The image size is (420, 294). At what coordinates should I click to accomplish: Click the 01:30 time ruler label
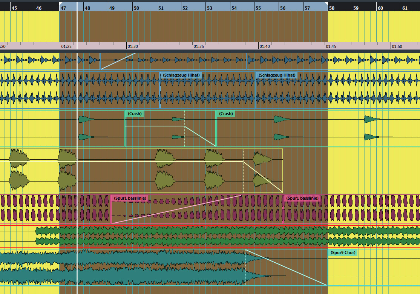[x=133, y=46]
